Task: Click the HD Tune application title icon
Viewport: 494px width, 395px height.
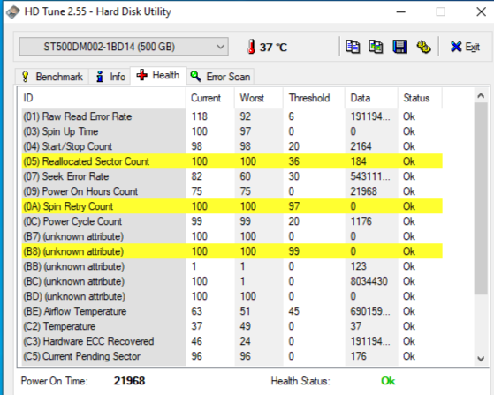Action: click(x=13, y=12)
